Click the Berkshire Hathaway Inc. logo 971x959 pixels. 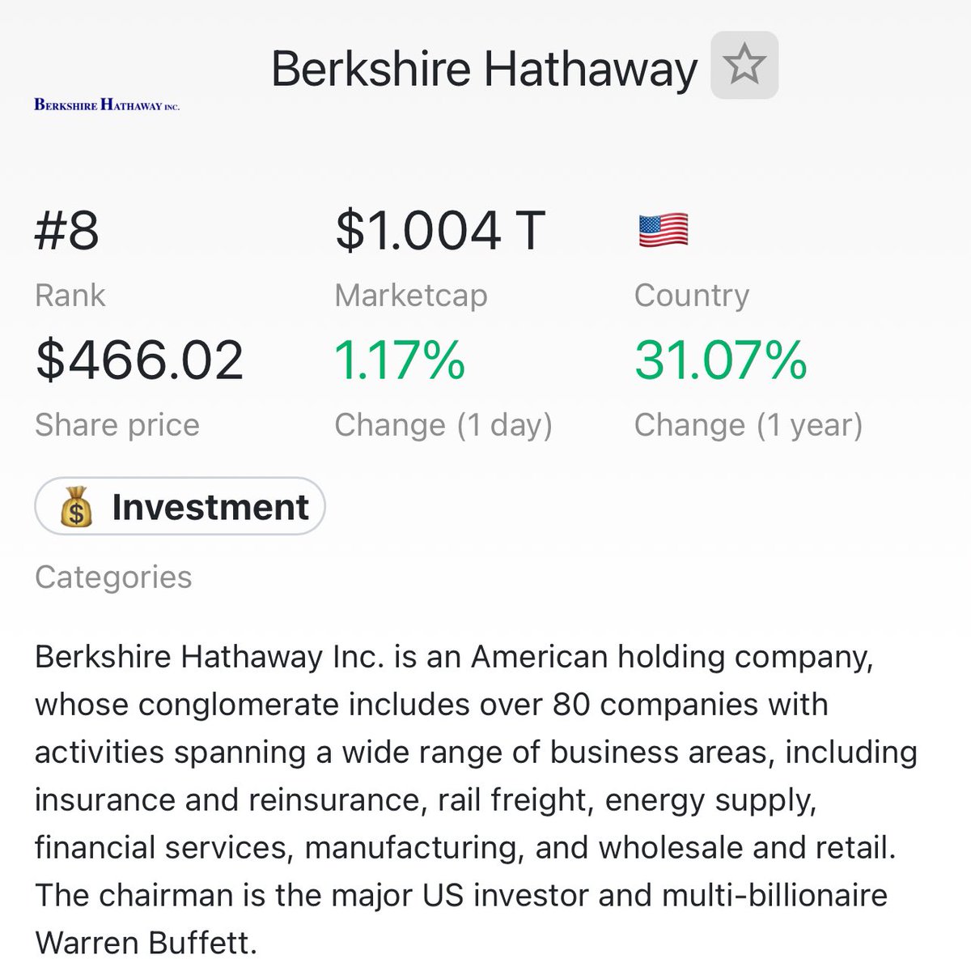pos(107,104)
